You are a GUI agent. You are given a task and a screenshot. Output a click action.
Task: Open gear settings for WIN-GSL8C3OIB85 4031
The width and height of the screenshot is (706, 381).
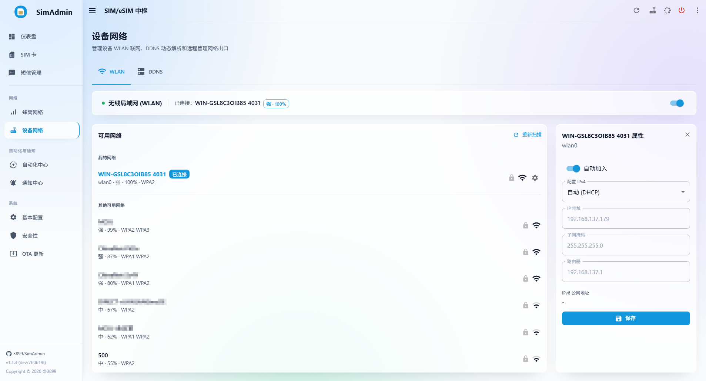tap(535, 178)
